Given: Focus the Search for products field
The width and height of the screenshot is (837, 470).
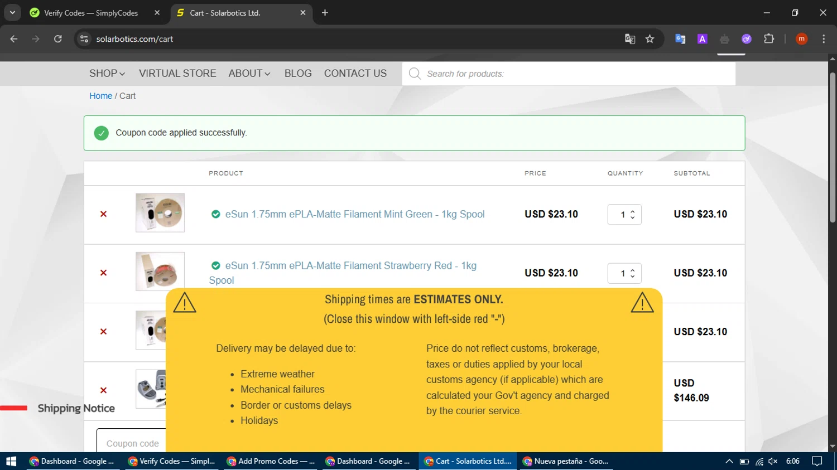Looking at the screenshot, I should pyautogui.click(x=569, y=74).
